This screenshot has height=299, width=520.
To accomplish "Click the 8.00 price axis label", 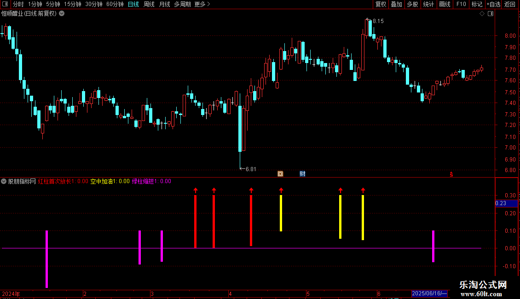I will point(510,36).
